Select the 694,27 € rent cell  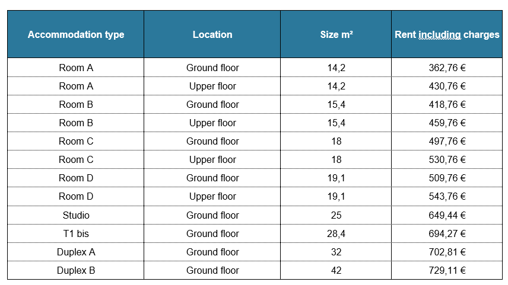coord(447,233)
